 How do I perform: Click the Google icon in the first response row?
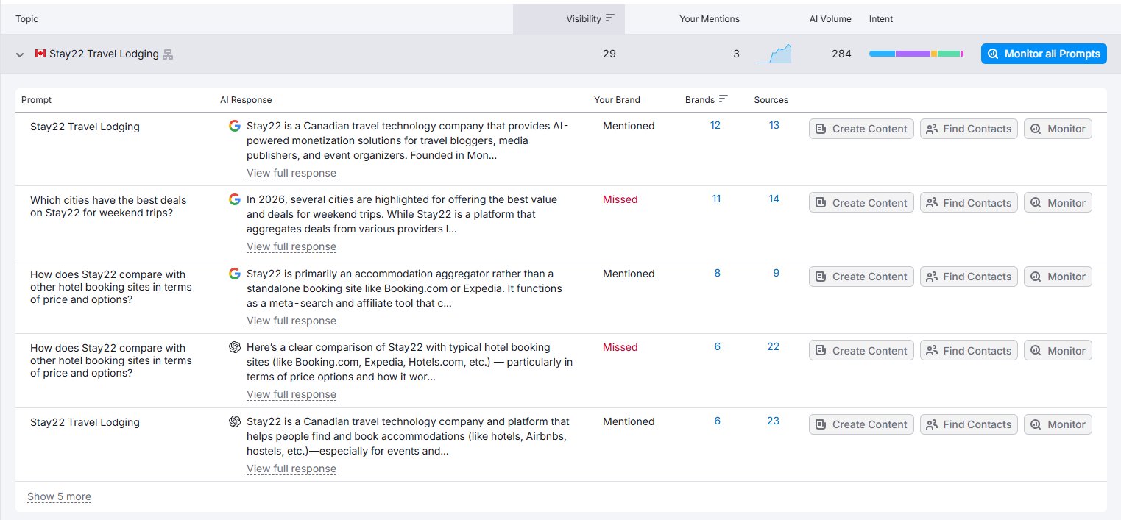click(235, 126)
